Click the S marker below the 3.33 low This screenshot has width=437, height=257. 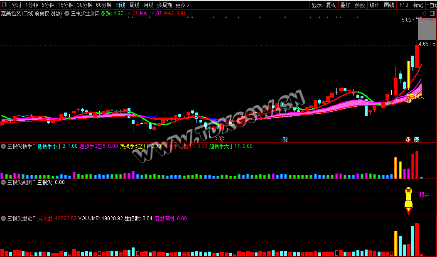coord(221,140)
